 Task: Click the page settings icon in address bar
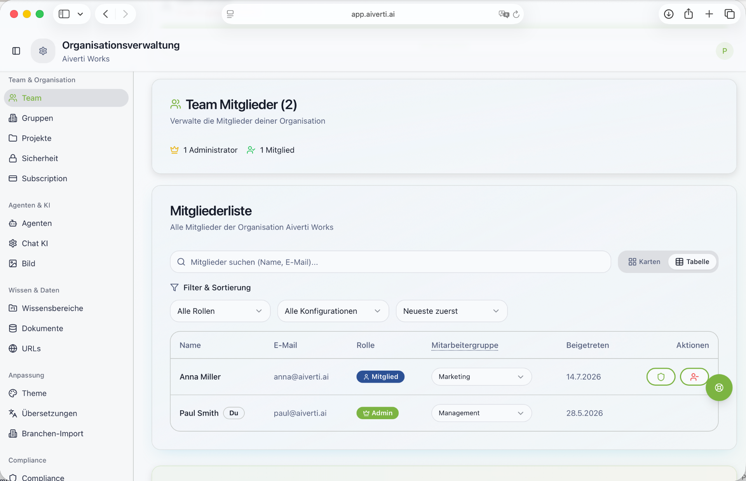coord(230,14)
